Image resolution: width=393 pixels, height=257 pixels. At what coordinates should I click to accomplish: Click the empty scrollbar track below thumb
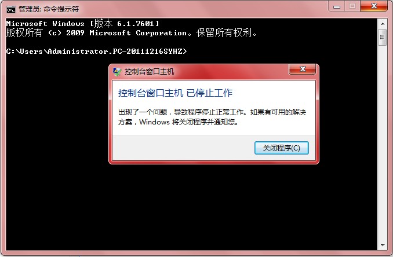pyautogui.click(x=383, y=142)
